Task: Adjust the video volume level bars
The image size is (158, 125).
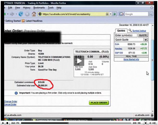Action: pos(154,123)
